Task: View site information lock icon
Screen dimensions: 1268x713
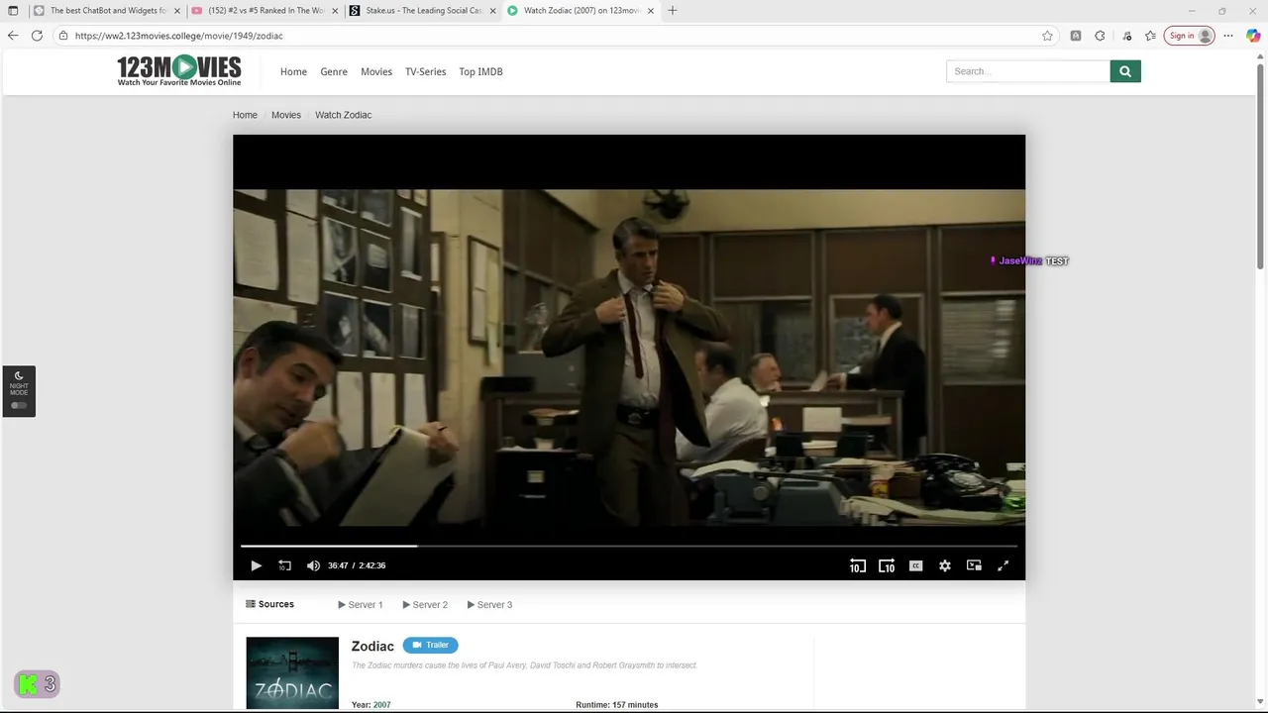Action: (x=63, y=36)
